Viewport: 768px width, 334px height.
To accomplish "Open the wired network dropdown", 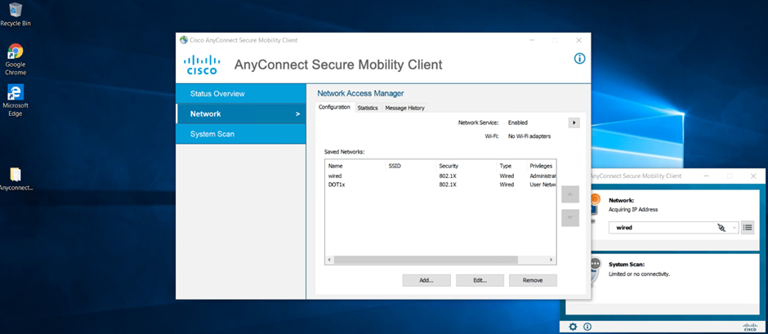I will point(735,228).
